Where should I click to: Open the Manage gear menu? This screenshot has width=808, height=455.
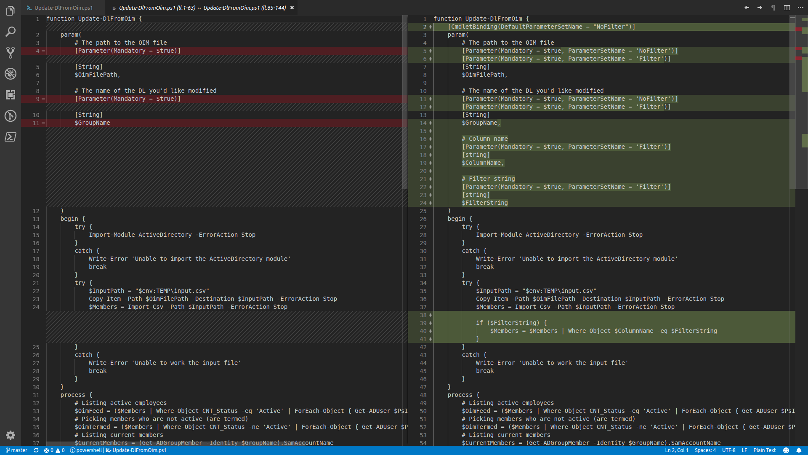coord(11,435)
